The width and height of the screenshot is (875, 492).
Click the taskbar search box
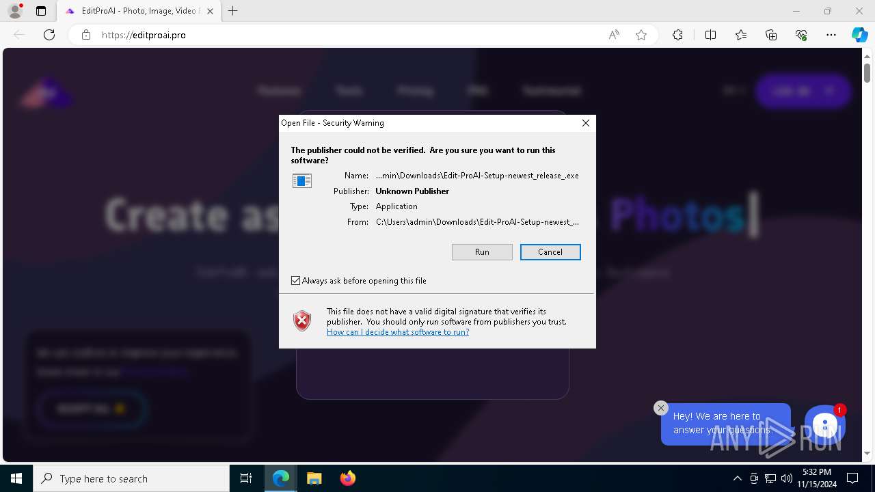tap(131, 478)
